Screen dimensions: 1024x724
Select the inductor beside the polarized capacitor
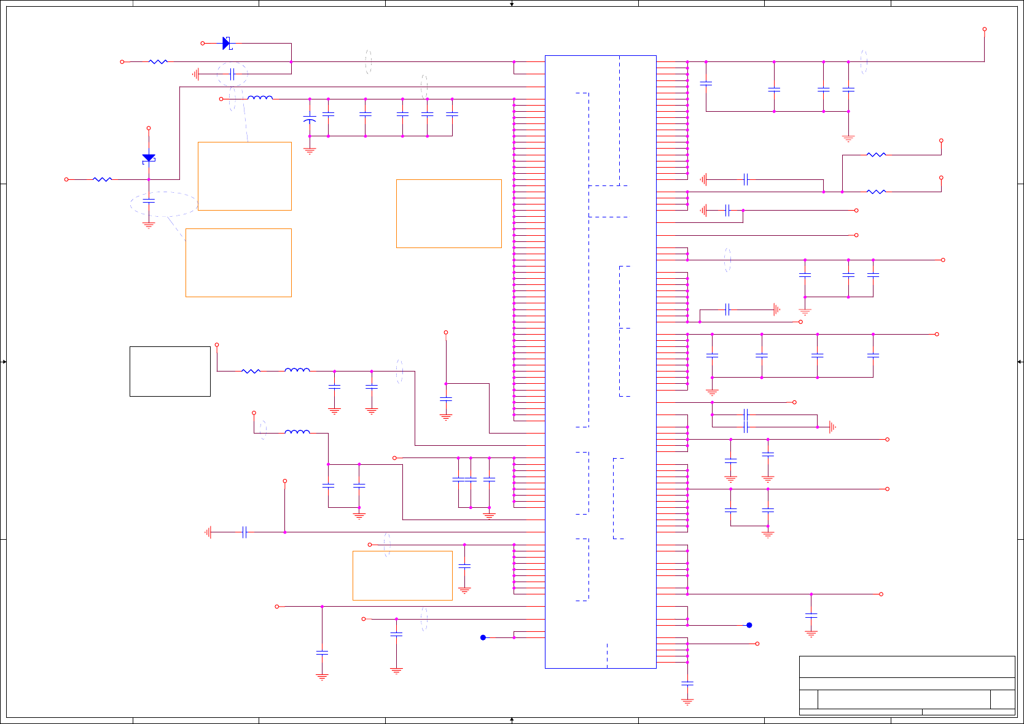pyautogui.click(x=260, y=98)
